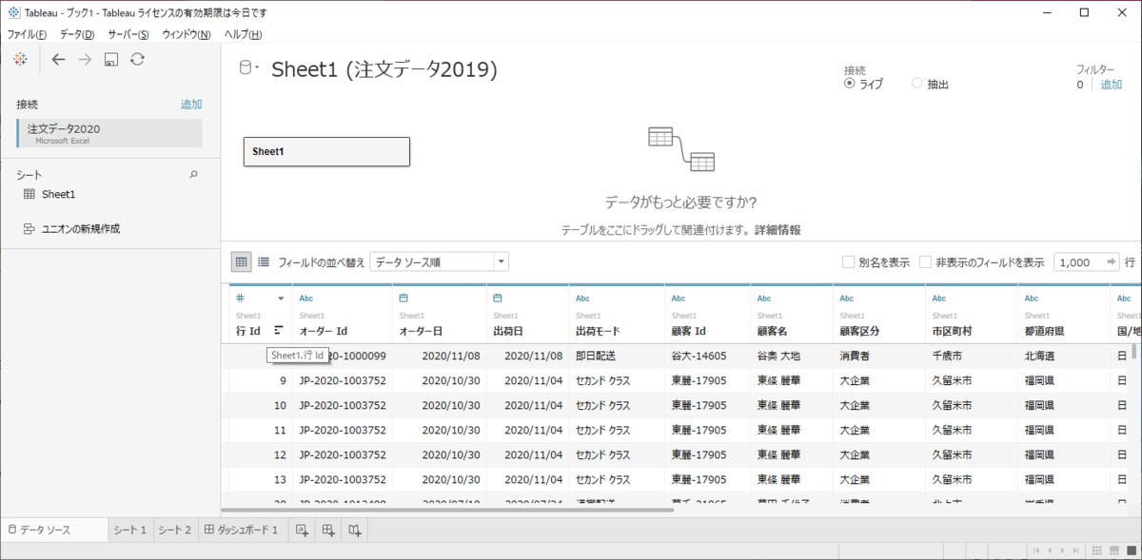Click the database cylinder icon beside Sheet1 title
Image resolution: width=1142 pixels, height=560 pixels.
tap(246, 68)
